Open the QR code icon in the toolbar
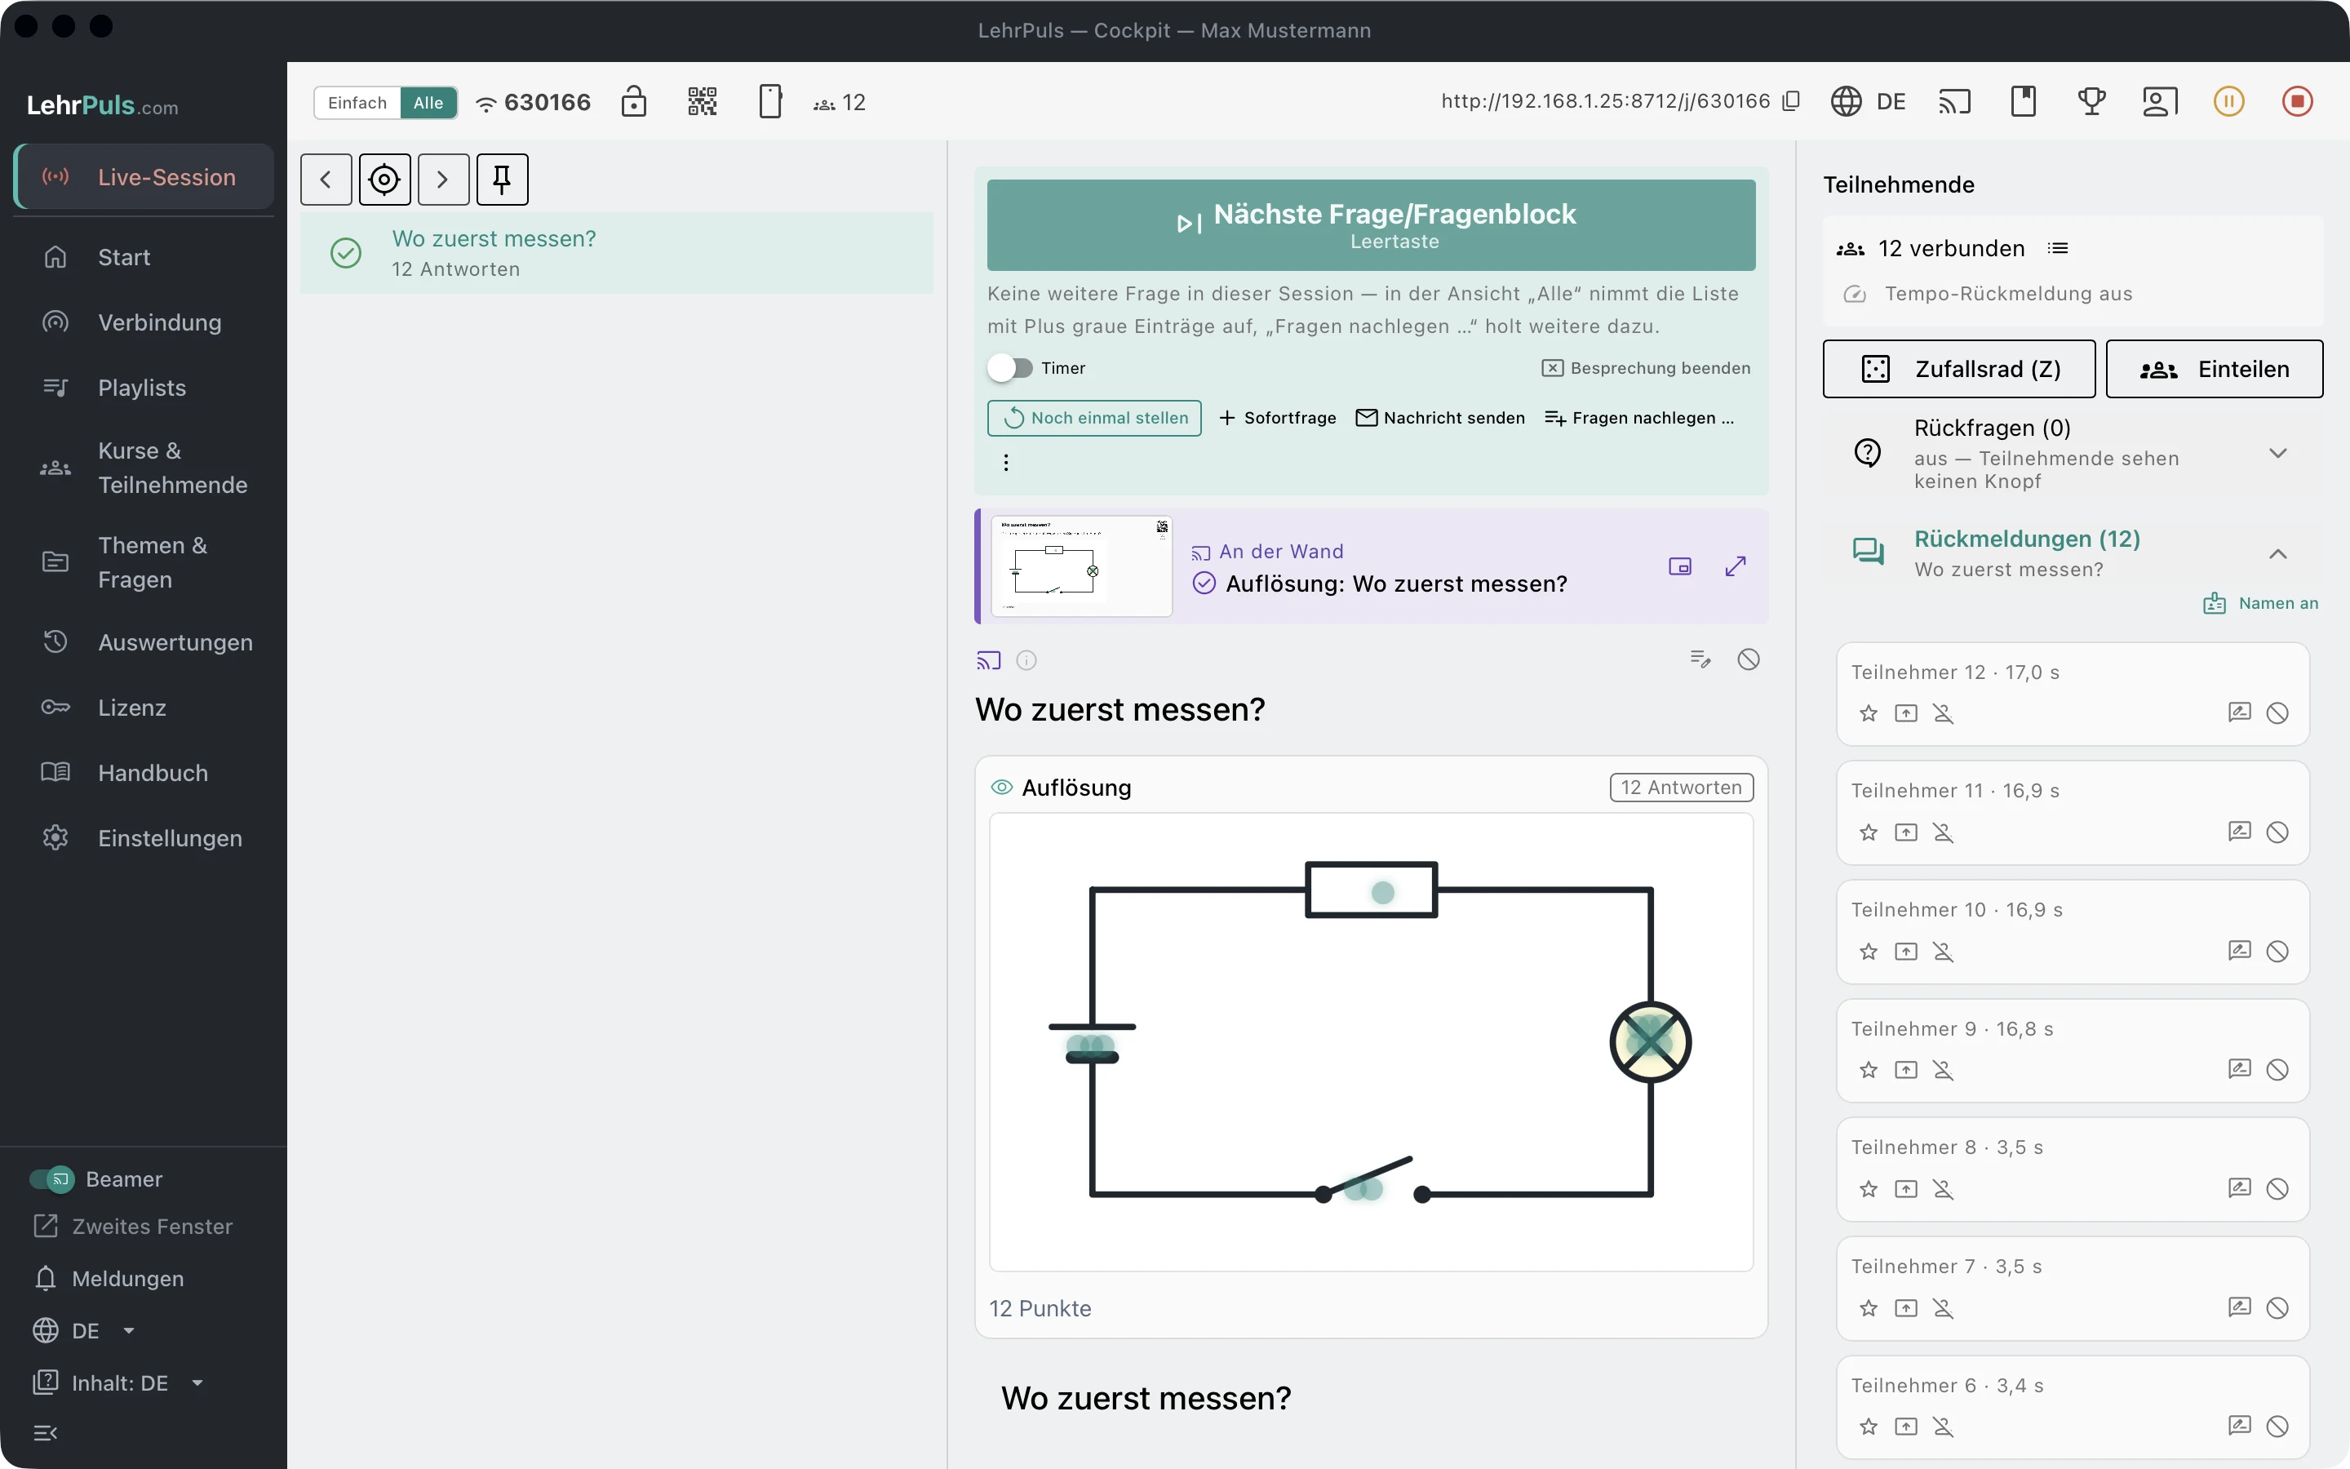Image resolution: width=2350 pixels, height=1469 pixels. click(x=702, y=101)
